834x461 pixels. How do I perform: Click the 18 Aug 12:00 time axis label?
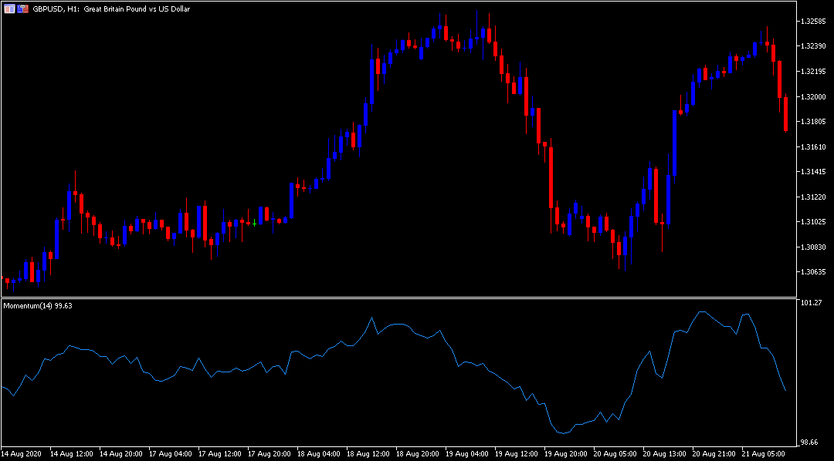[x=368, y=454]
